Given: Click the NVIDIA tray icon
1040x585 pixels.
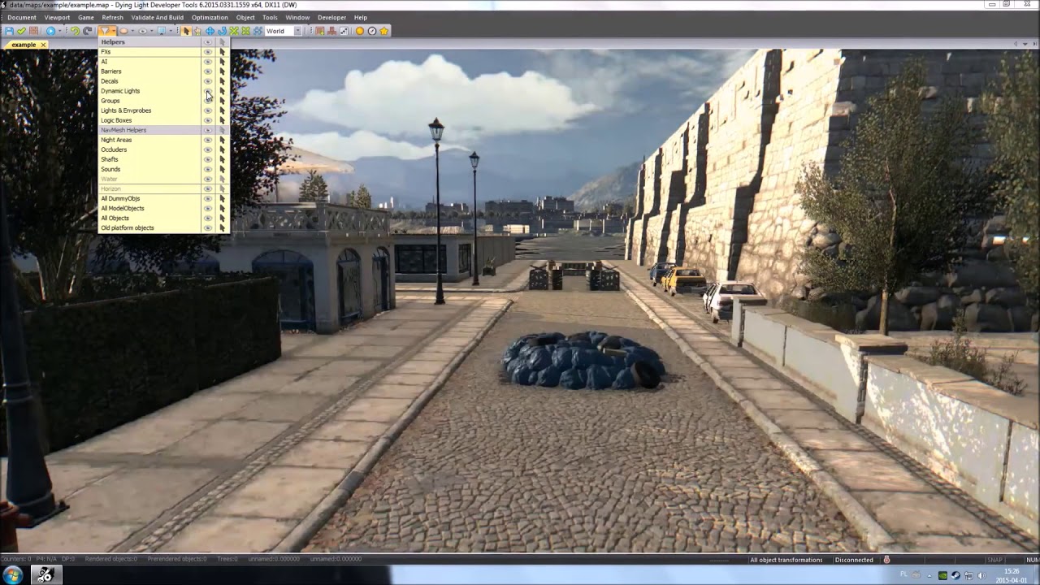Looking at the screenshot, I should coord(942,575).
